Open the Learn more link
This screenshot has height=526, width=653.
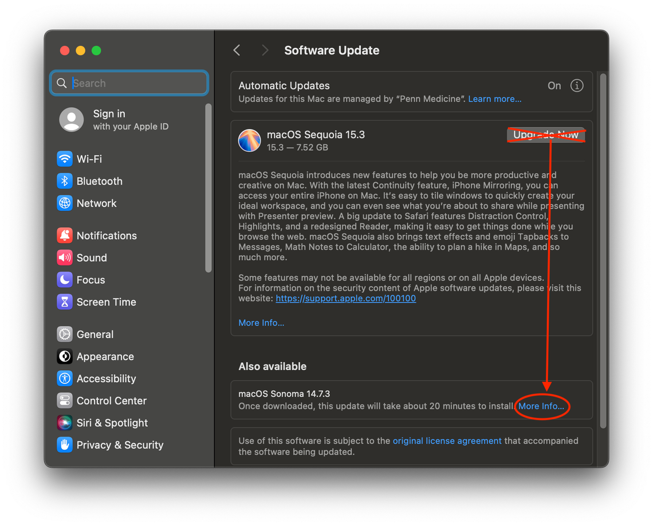pyautogui.click(x=494, y=99)
